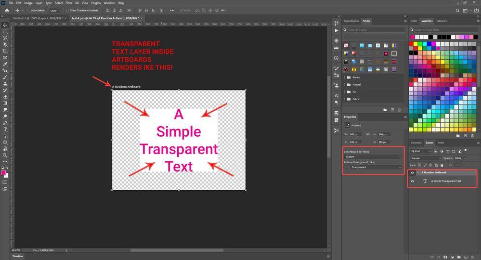Screen dimensions: 481x260
Task: Open the Opacity slider dropdown arrow
Action: [x=465, y=158]
